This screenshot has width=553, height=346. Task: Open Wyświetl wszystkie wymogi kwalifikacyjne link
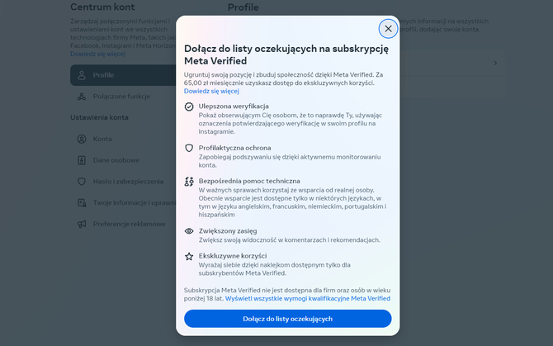(x=308, y=298)
